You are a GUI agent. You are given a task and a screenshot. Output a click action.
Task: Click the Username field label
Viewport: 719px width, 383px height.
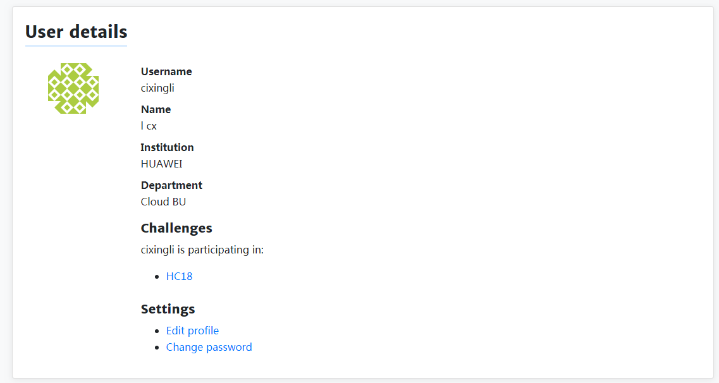(166, 71)
